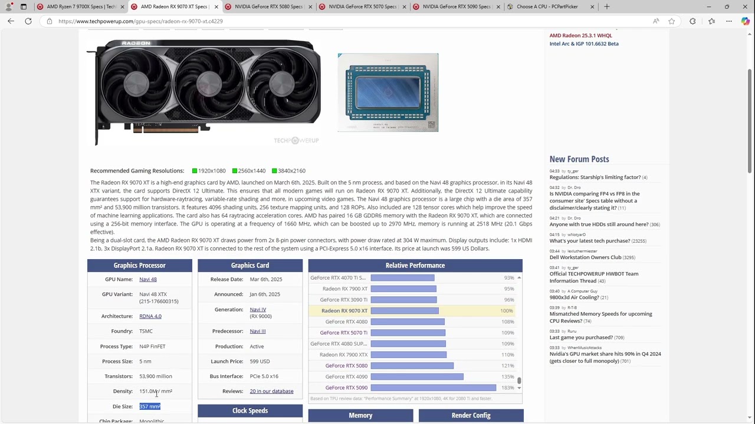Viewport: 755px width, 424px height.
Task: Click the browser back arrow
Action: 11,21
